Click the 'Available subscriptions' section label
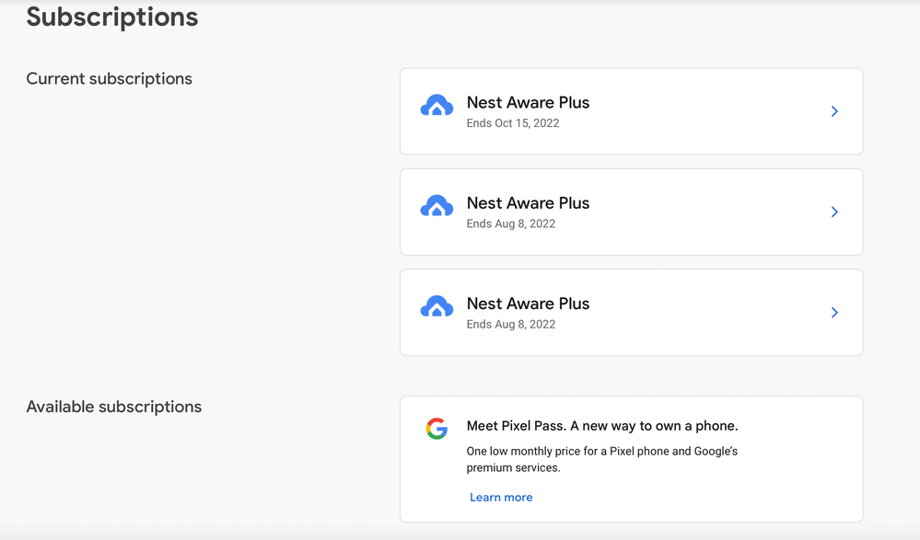Viewport: 920px width, 540px height. click(x=113, y=407)
